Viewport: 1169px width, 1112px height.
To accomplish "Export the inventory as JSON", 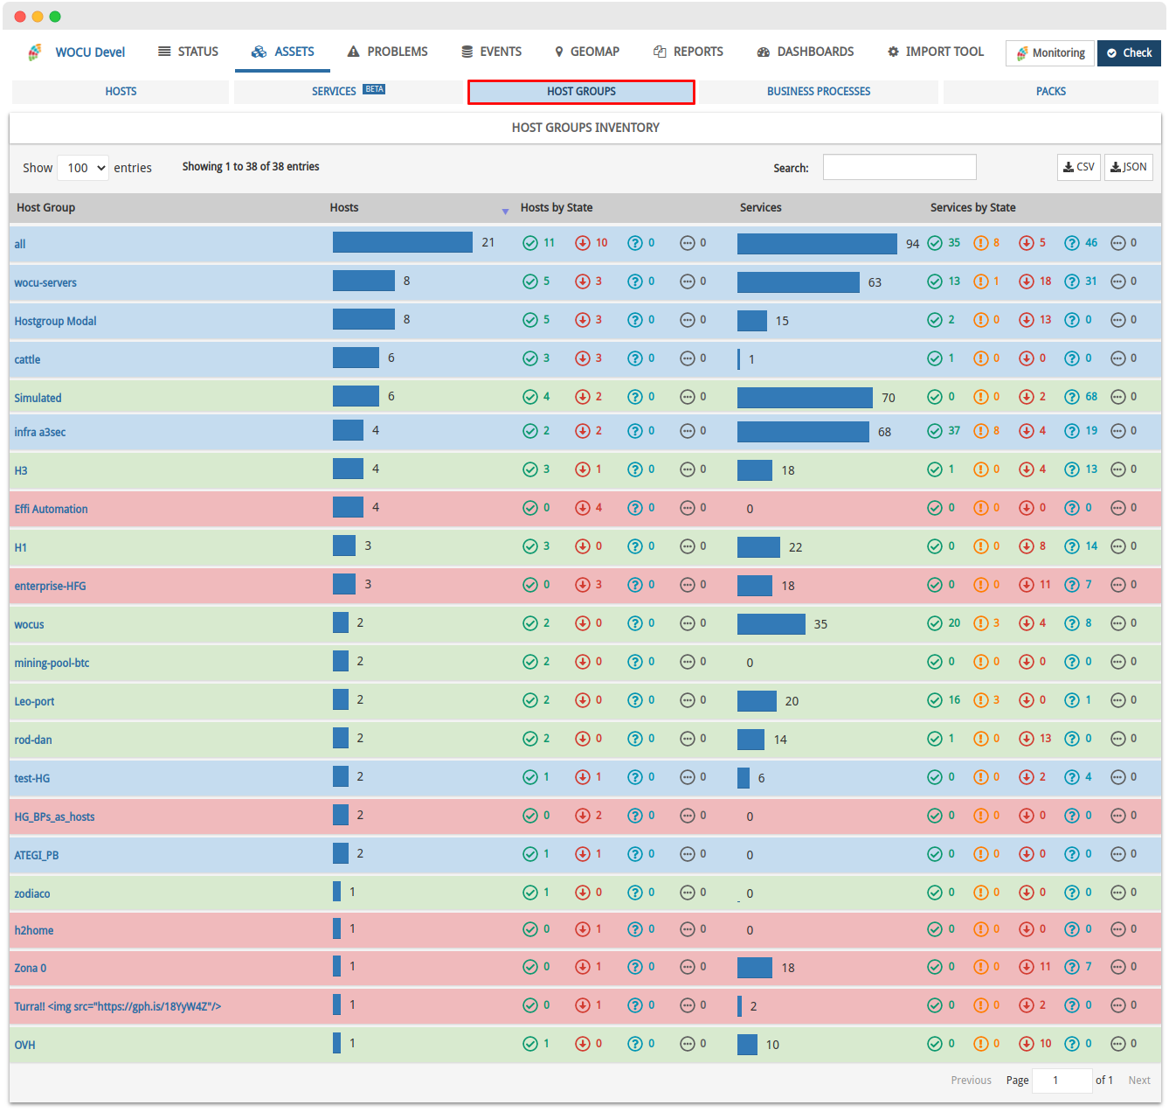I will [1129, 167].
